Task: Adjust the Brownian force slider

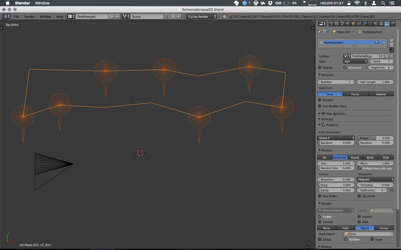Action: (336, 179)
